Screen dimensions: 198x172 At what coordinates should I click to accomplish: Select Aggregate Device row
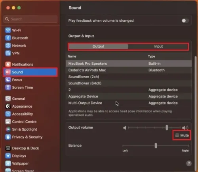click(x=129, y=96)
